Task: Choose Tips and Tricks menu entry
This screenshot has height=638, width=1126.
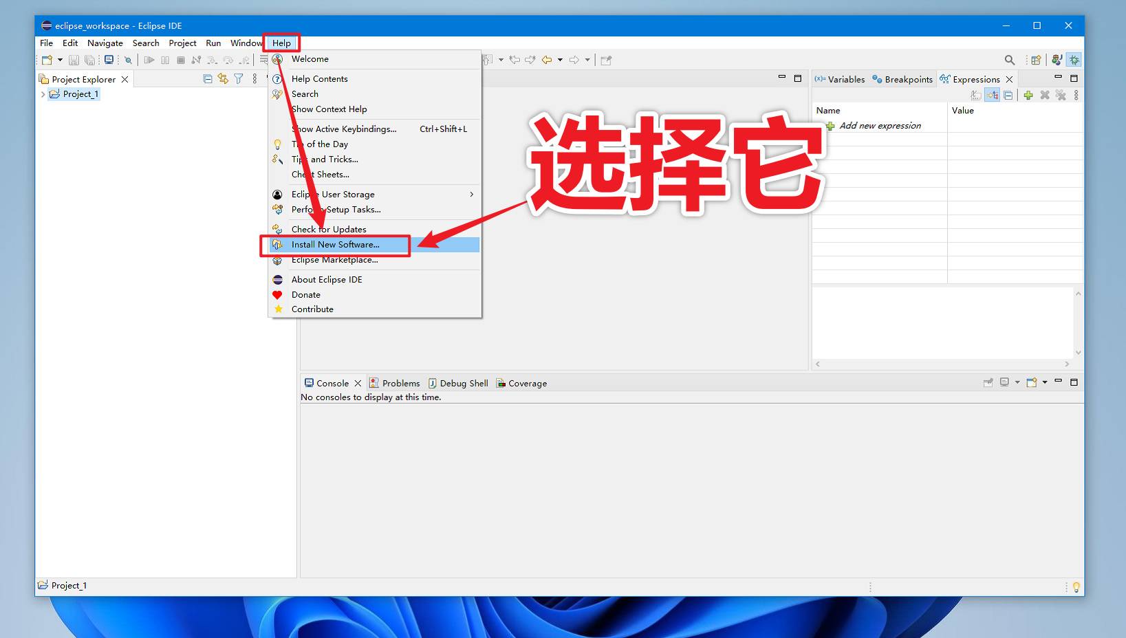Action: tap(374, 159)
